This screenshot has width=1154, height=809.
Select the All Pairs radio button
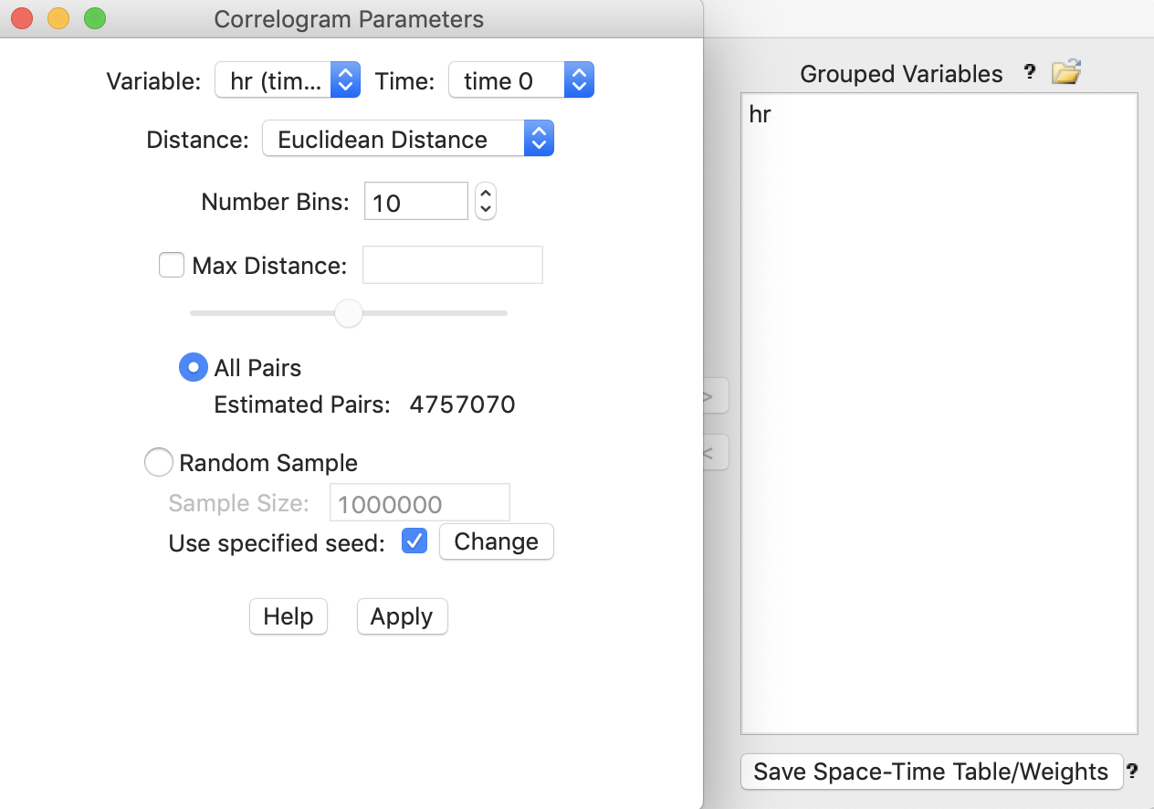click(x=193, y=367)
